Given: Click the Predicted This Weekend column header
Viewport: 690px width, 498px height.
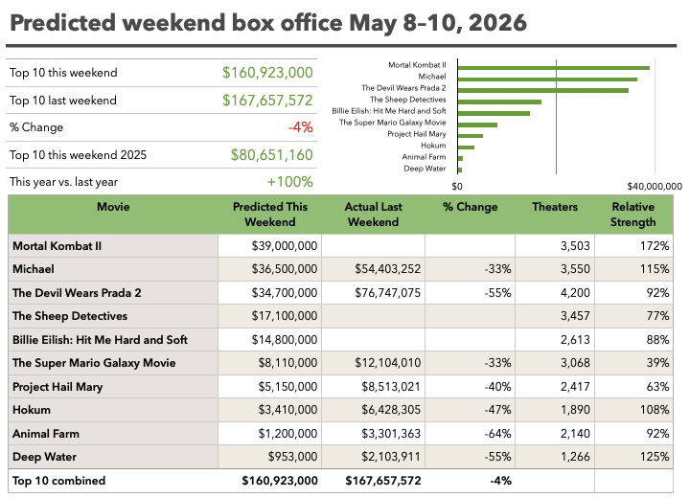Looking at the screenshot, I should click(269, 215).
